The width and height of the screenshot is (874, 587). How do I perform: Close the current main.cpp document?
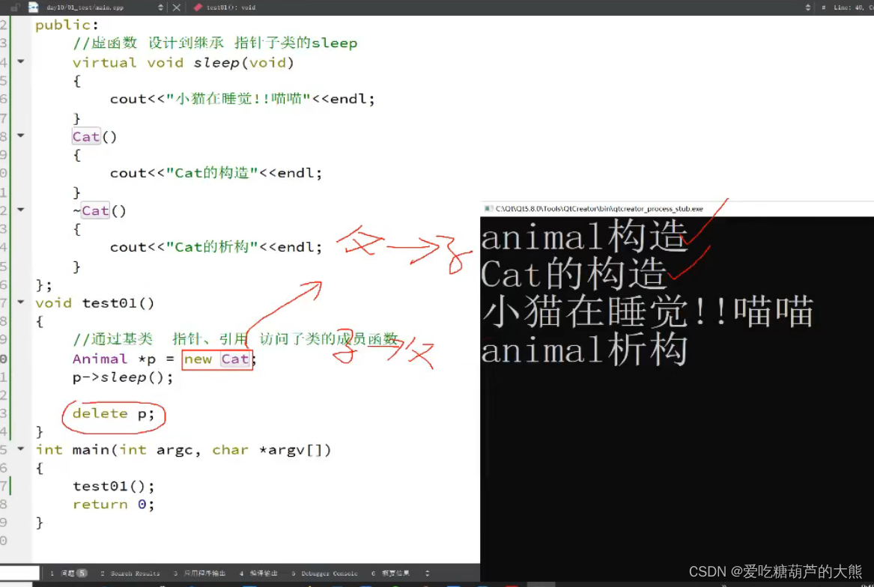(x=176, y=7)
